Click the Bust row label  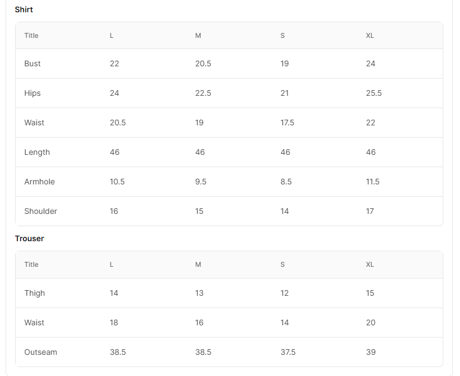32,64
